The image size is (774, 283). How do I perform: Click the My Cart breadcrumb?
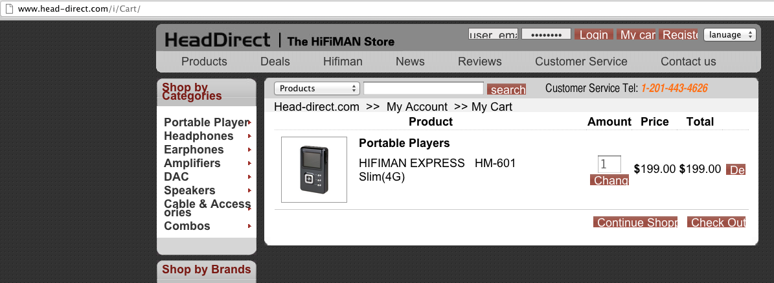[492, 107]
